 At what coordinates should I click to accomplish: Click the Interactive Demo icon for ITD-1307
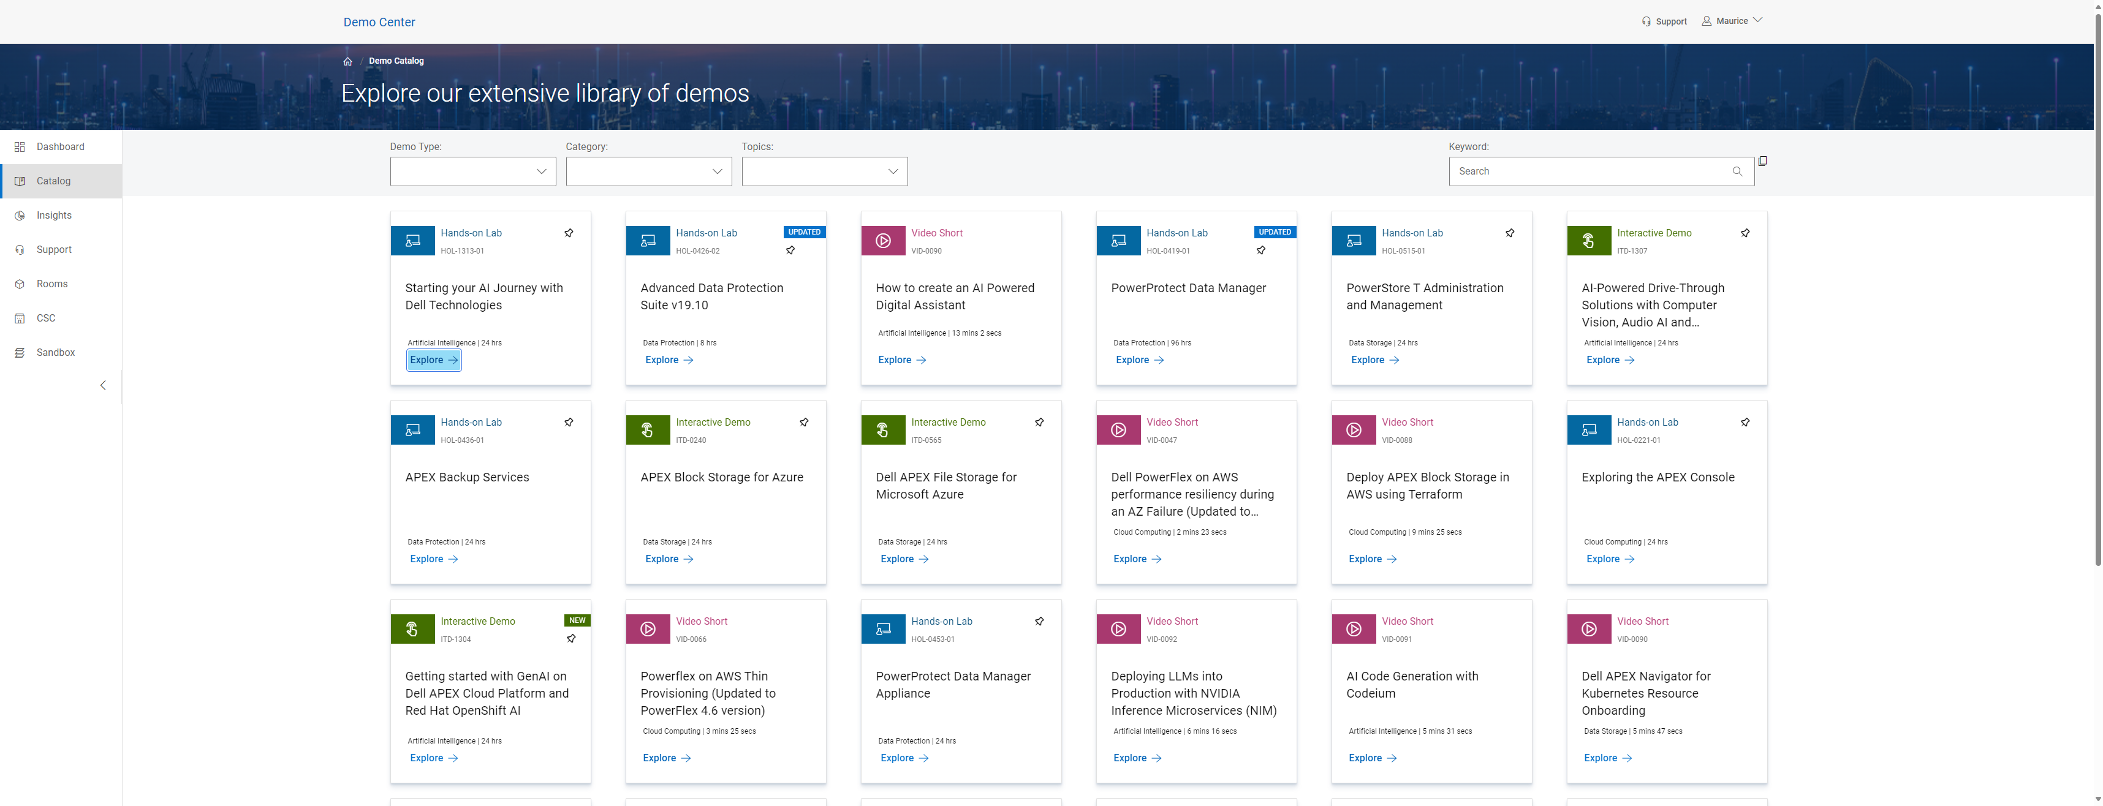click(1589, 241)
